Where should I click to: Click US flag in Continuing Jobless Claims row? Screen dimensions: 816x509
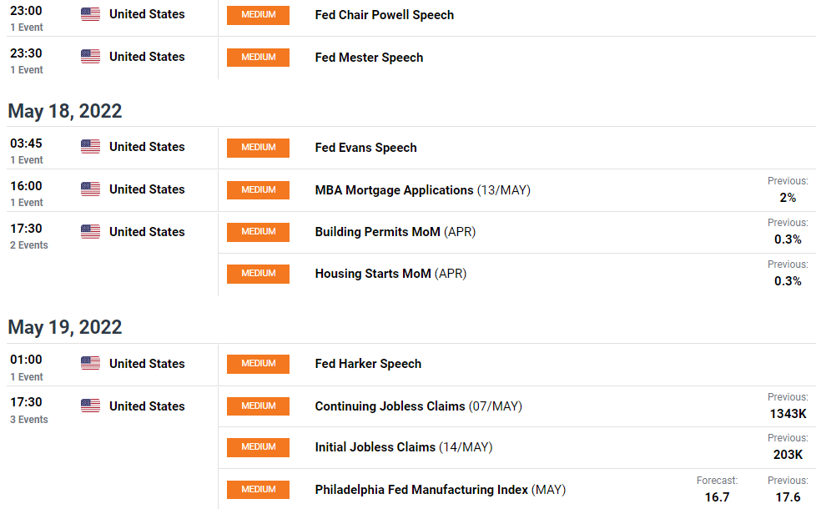(x=91, y=406)
